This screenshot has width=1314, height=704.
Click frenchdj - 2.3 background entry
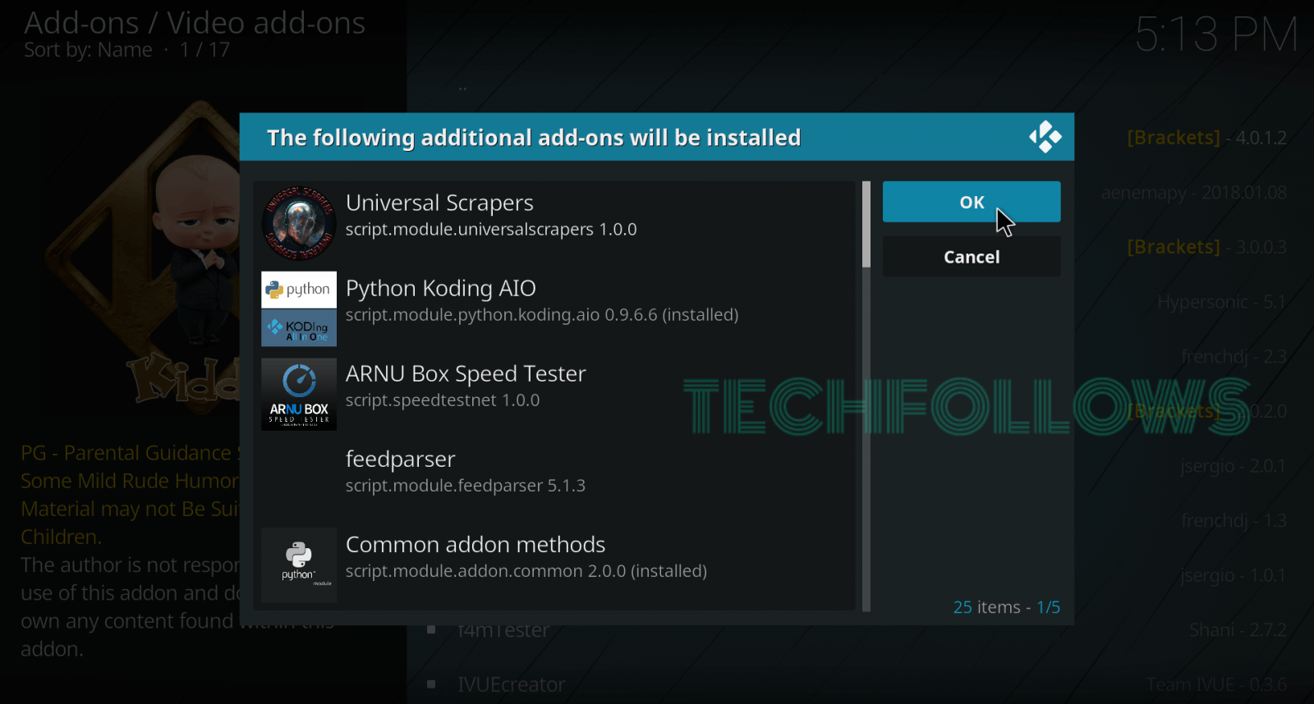coord(1234,357)
